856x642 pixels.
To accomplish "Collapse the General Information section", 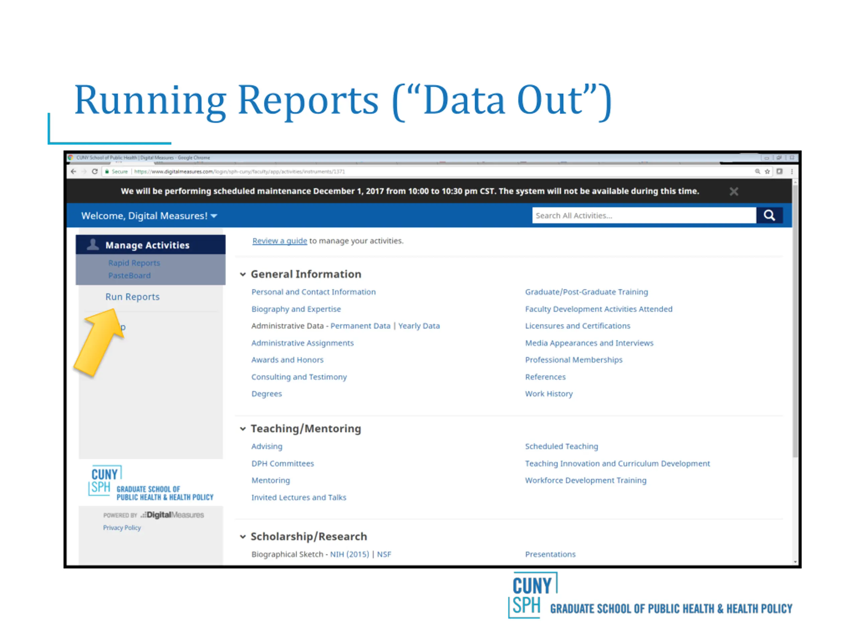I will 243,275.
